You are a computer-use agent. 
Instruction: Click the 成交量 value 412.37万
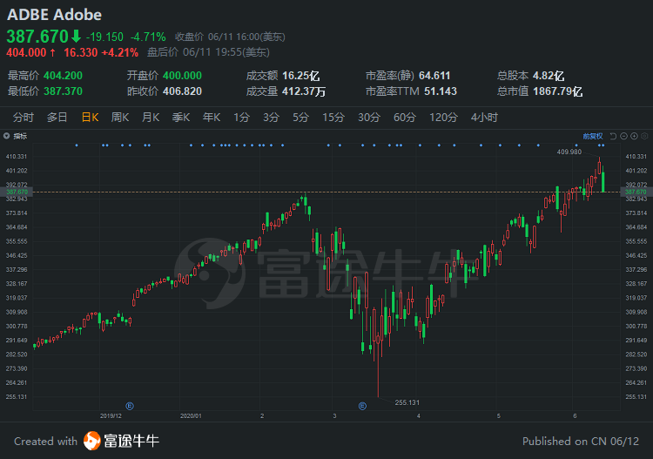point(304,91)
